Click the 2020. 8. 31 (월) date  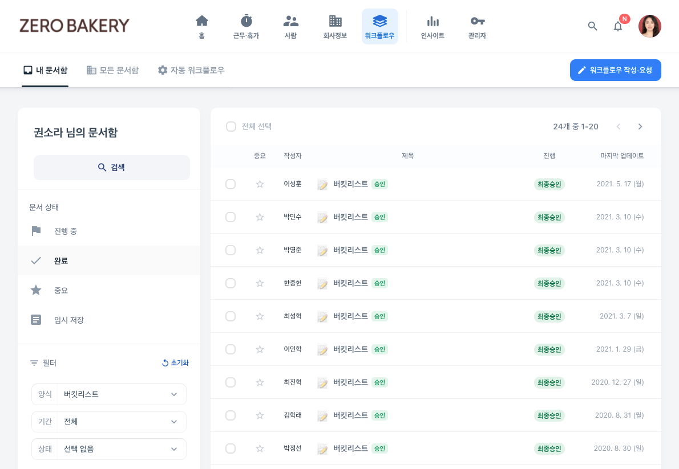pyautogui.click(x=619, y=415)
